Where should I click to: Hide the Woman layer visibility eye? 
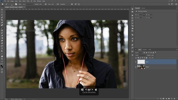click(x=136, y=67)
